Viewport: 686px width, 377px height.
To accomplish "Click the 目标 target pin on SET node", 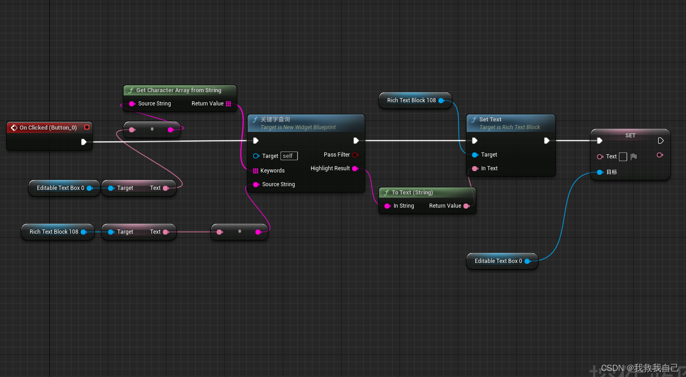I will click(x=600, y=172).
